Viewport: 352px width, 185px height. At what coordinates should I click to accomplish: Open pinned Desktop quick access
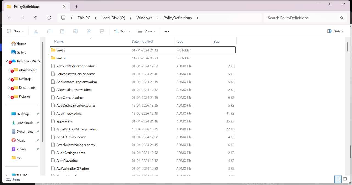coord(23,114)
